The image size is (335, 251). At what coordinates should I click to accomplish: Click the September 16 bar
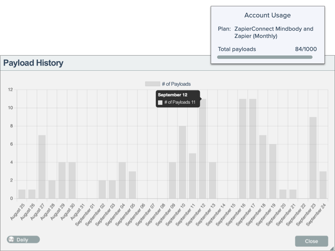[242, 149]
